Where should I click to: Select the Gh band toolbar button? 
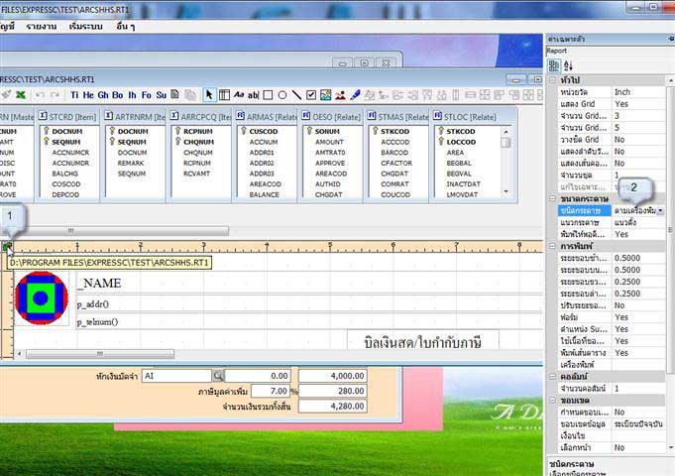point(103,95)
